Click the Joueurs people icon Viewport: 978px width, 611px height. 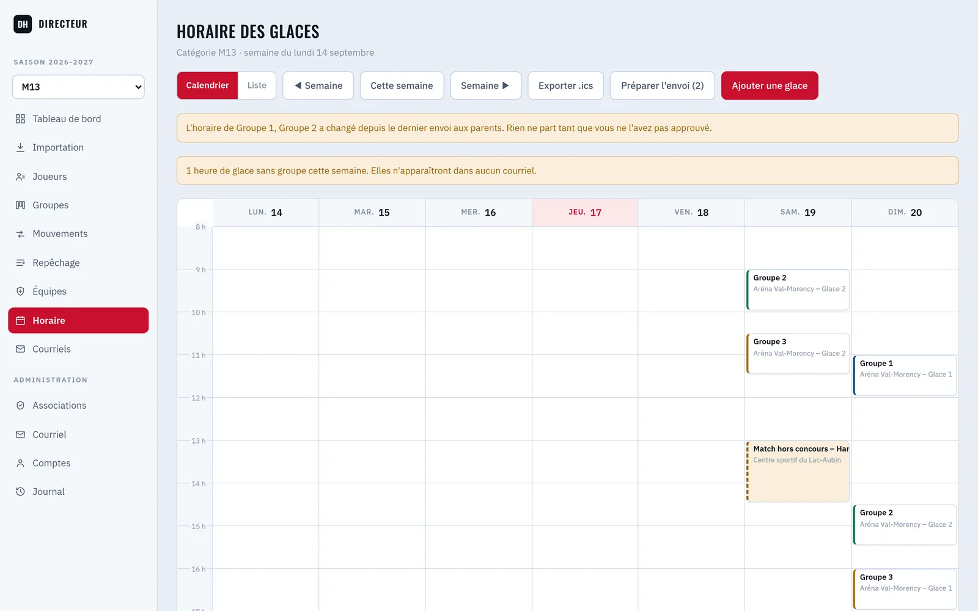[20, 177]
